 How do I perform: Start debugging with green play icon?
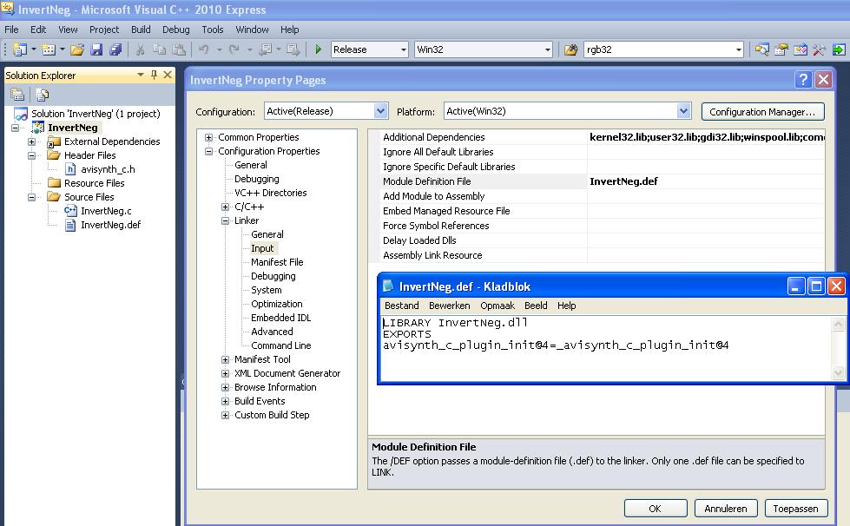pyautogui.click(x=319, y=49)
